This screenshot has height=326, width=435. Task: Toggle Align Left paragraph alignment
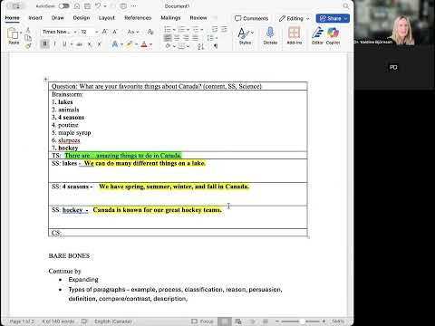168,38
